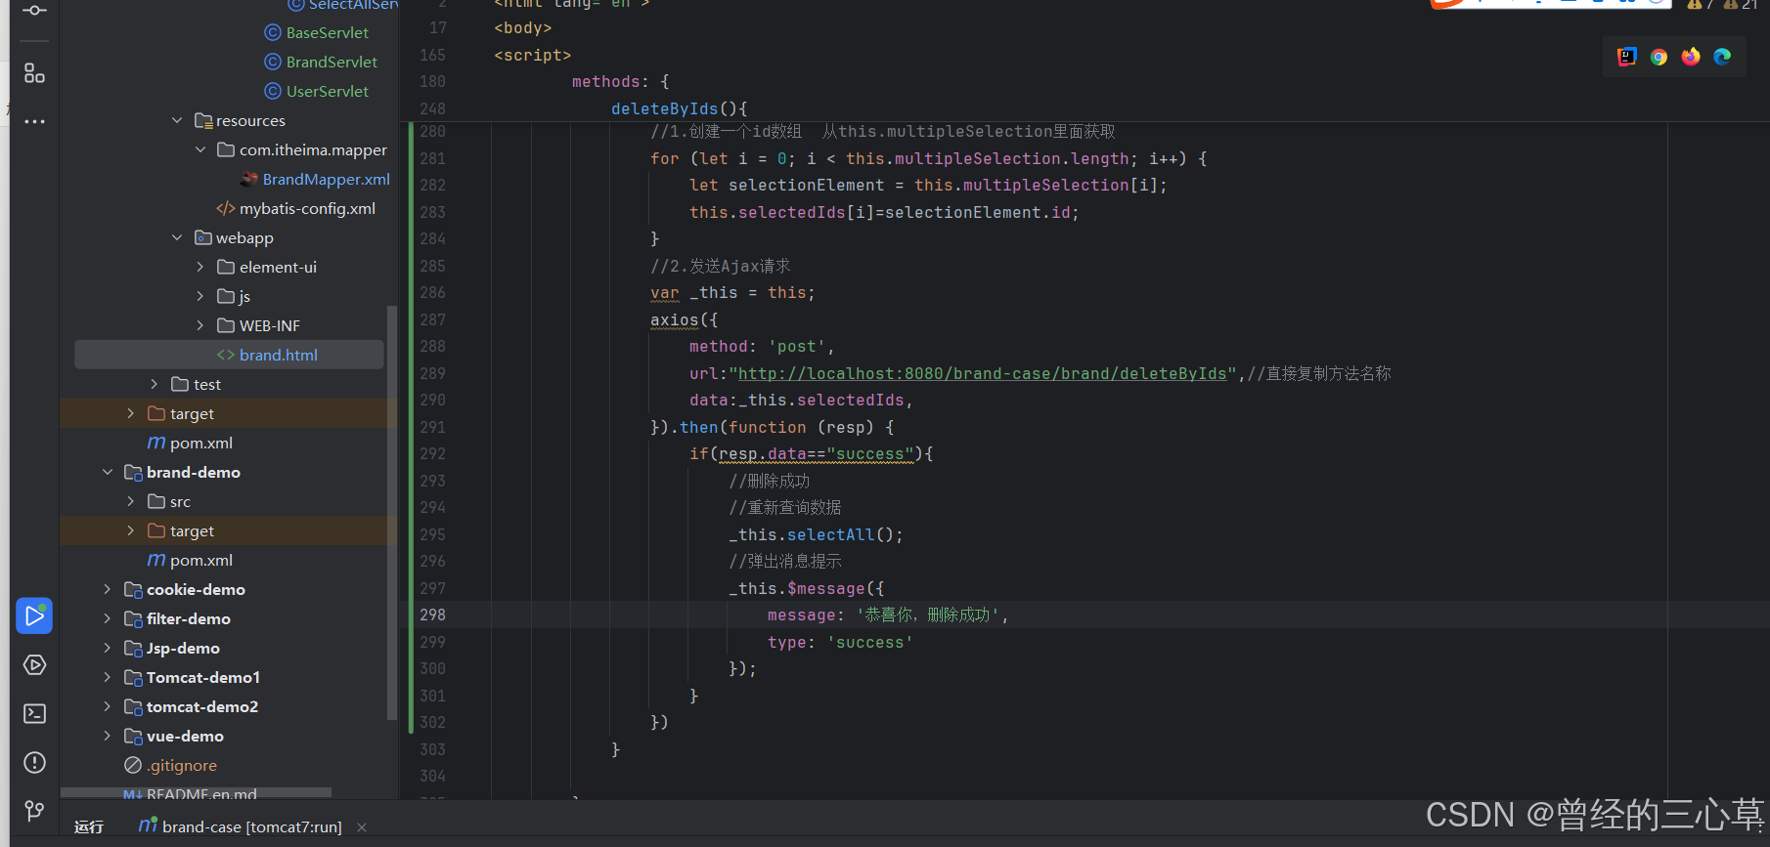Click the <body> sticky line
Viewport: 1770px width, 847px height.
pyautogui.click(x=522, y=27)
